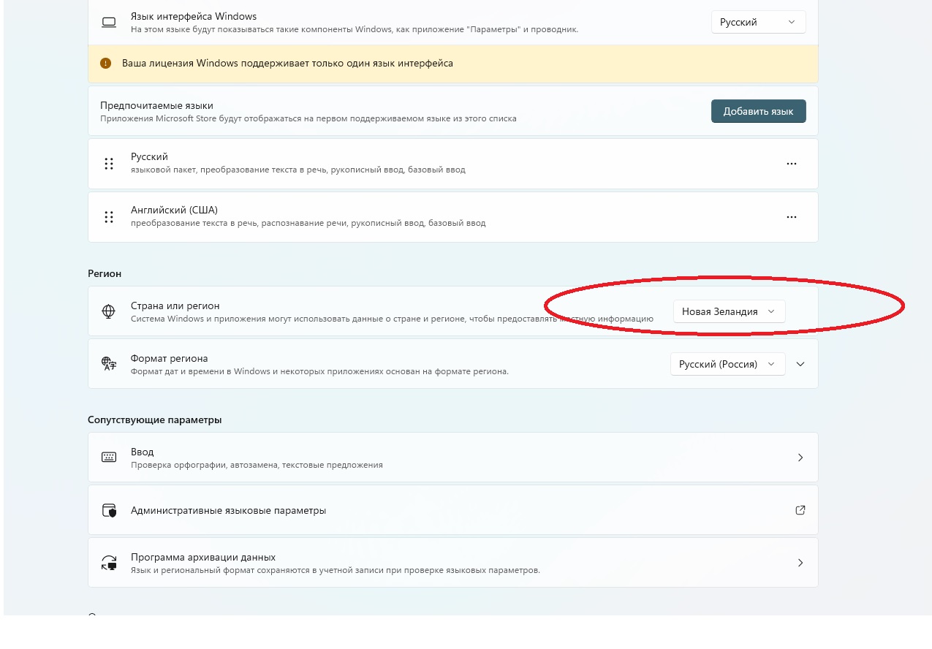Viewport: 932px width, 649px height.
Task: Click the Формат региона translation icon
Action: pos(109,364)
